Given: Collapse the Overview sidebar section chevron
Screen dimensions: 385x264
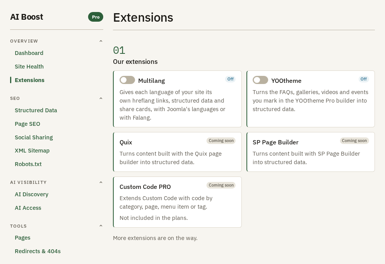Looking at the screenshot, I should [101, 41].
